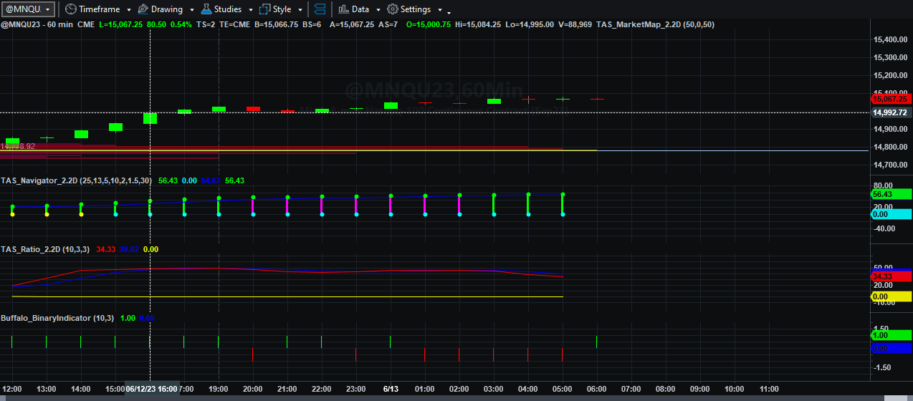The image size is (913, 401).
Task: Click the blue linked-panels icon in toolbar
Action: tap(320, 9)
